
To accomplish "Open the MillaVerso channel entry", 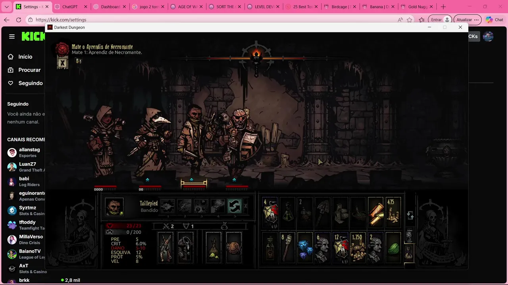I will coord(26,239).
